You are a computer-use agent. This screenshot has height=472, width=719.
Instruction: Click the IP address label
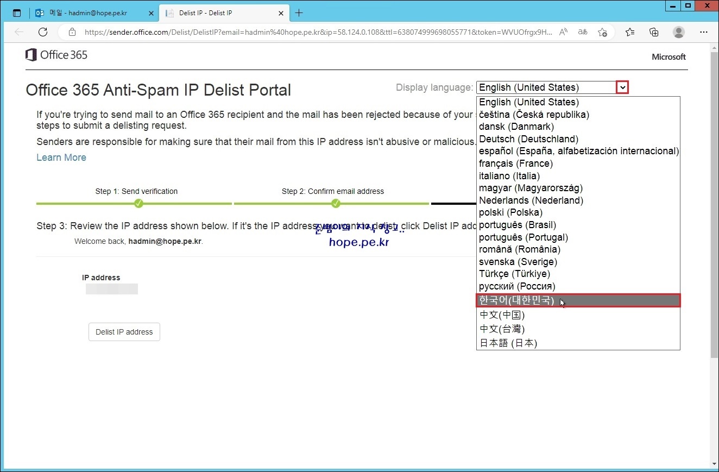(x=101, y=278)
